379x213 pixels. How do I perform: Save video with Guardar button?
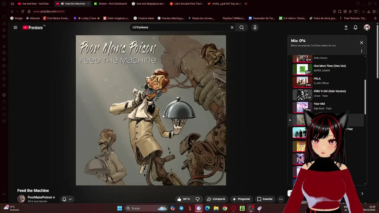(x=265, y=199)
